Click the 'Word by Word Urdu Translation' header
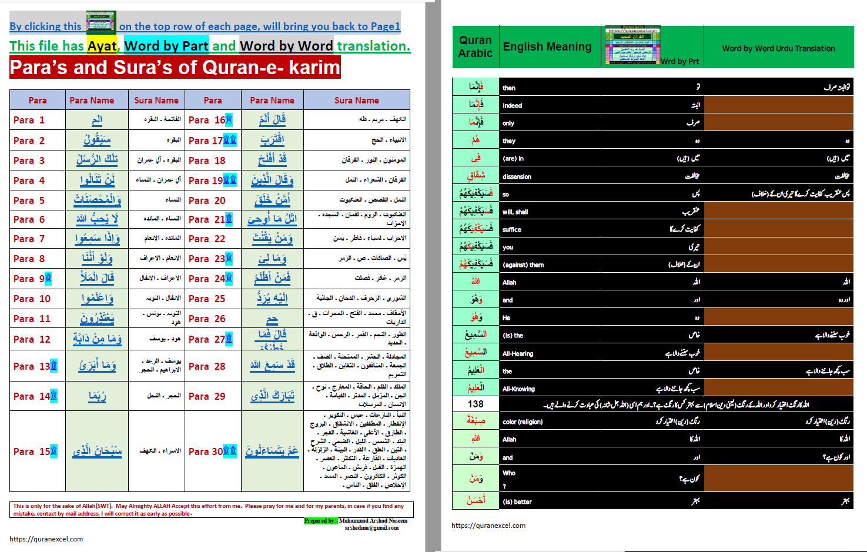 point(778,48)
